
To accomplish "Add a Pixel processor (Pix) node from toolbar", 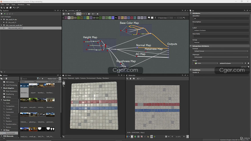I will coord(116,18).
